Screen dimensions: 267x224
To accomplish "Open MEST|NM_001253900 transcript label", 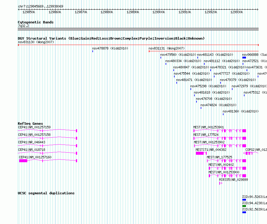I will pos(224,172).
